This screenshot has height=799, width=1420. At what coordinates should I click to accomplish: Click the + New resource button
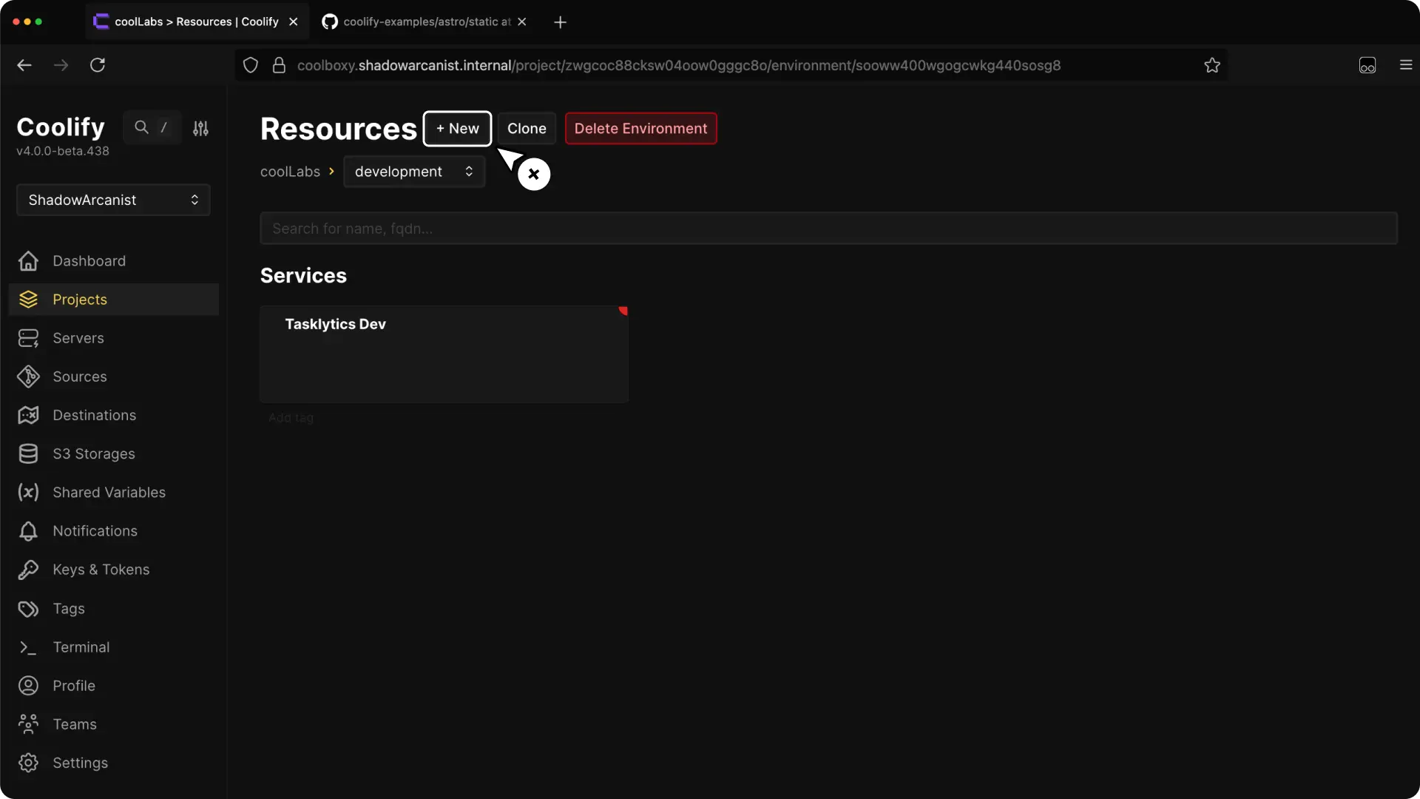[x=457, y=129]
